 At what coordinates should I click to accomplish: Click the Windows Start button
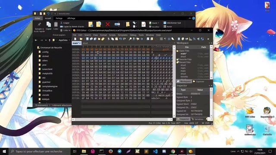click(4, 151)
